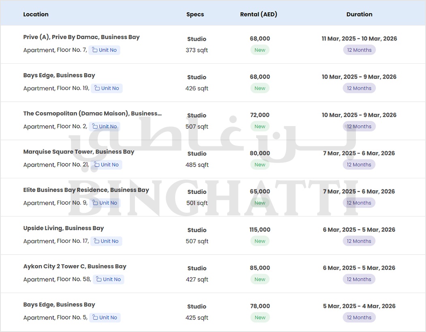426x332 pixels.
Task: Open Upside Living, Business Bay listing
Action: point(64,228)
